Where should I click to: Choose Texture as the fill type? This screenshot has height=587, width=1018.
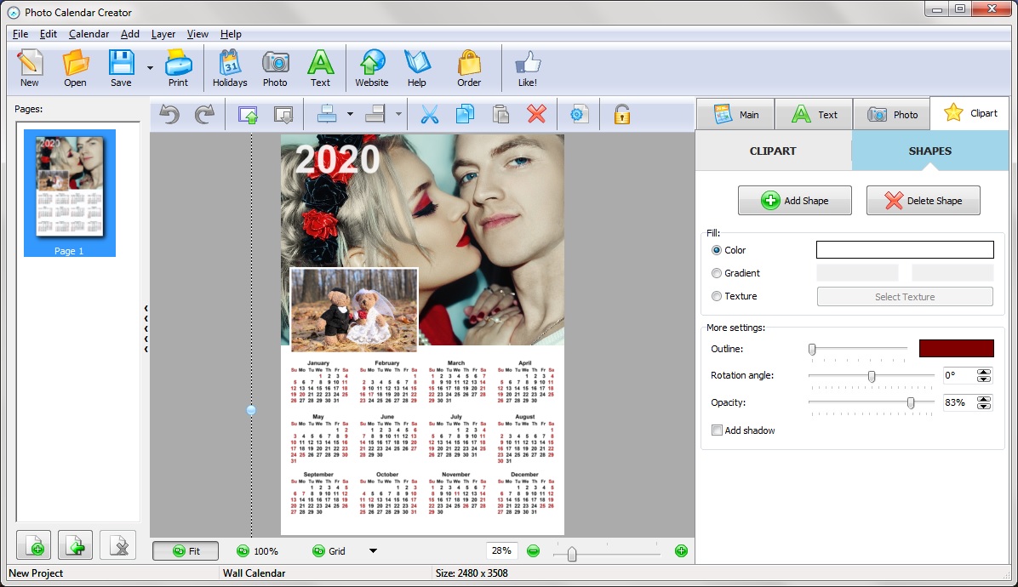pos(715,296)
